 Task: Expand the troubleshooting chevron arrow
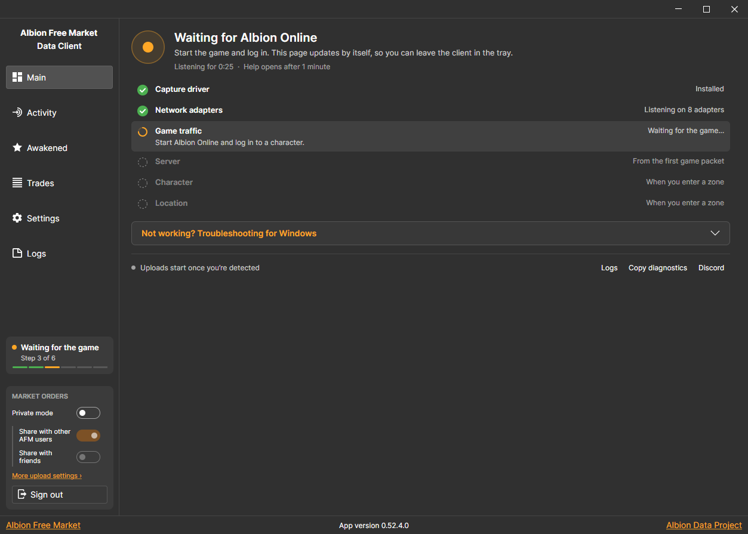coord(715,233)
